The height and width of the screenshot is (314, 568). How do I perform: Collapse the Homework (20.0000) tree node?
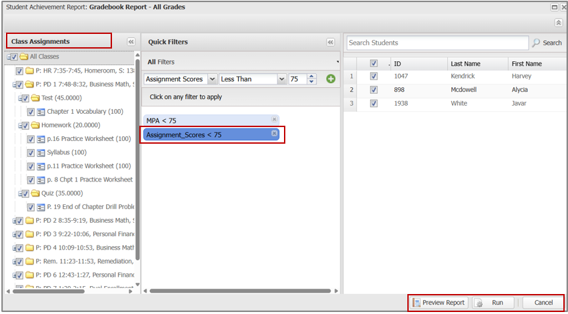point(15,125)
